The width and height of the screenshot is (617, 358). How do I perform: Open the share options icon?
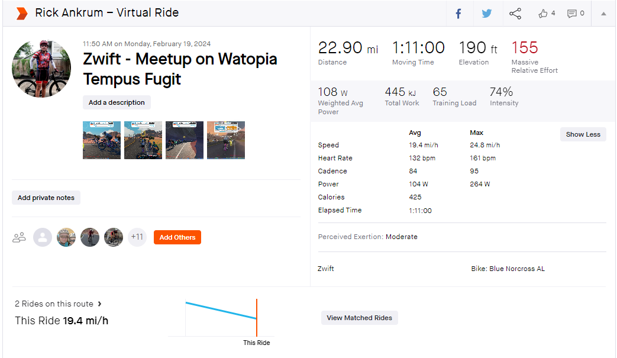coord(515,14)
